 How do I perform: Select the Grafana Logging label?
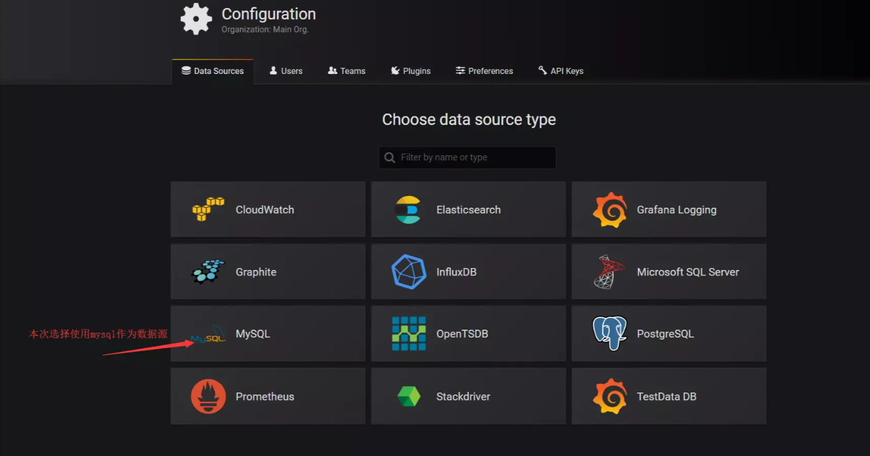[677, 210]
